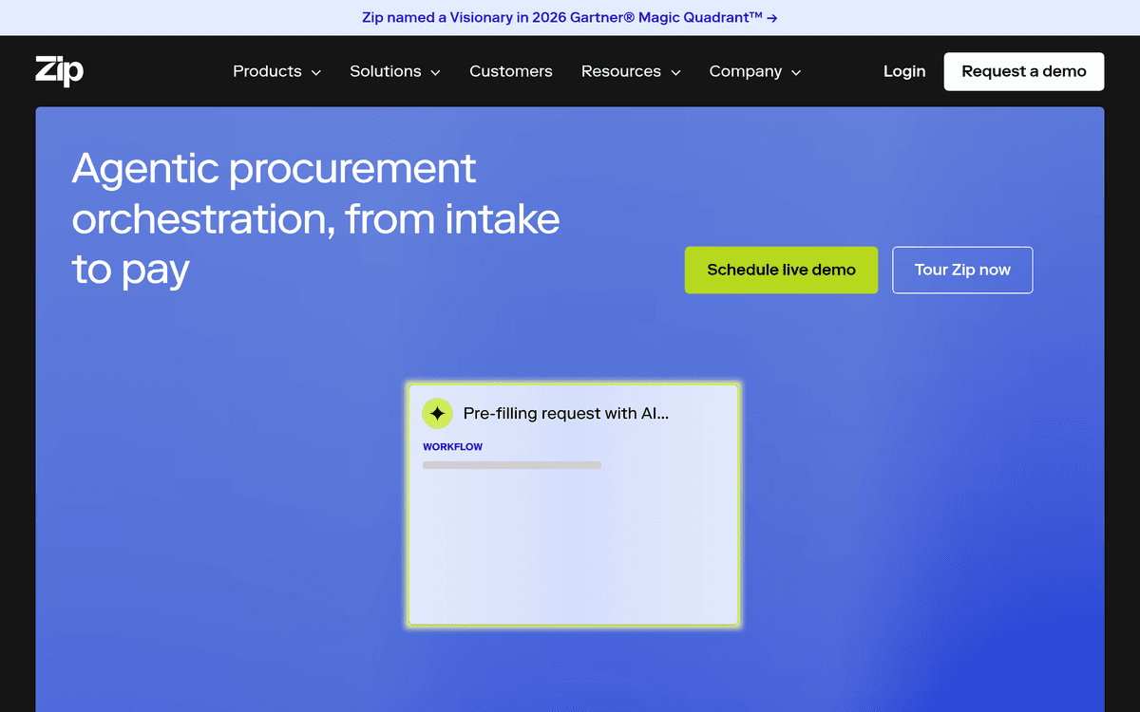Click the arrow after the Gartner announcement
Screen dimensions: 1140x712
click(x=772, y=18)
